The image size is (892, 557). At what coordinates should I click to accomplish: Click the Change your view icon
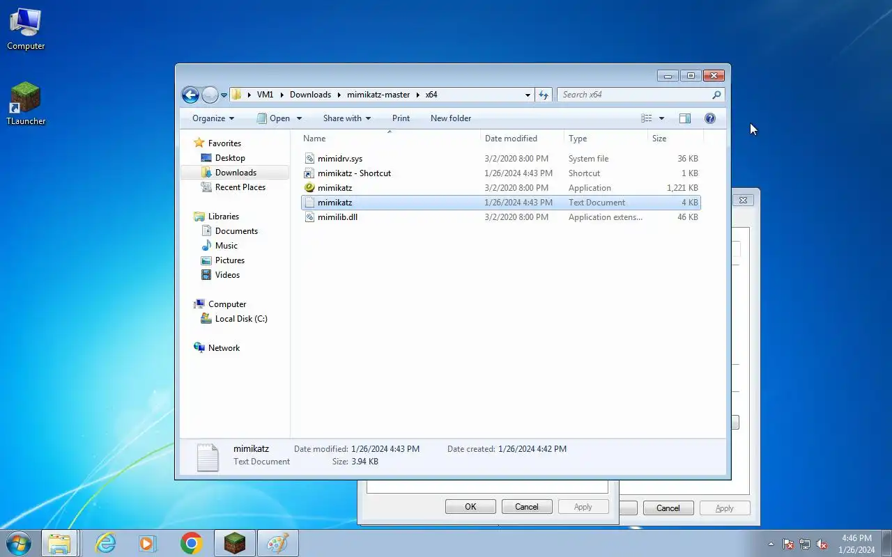tap(647, 118)
